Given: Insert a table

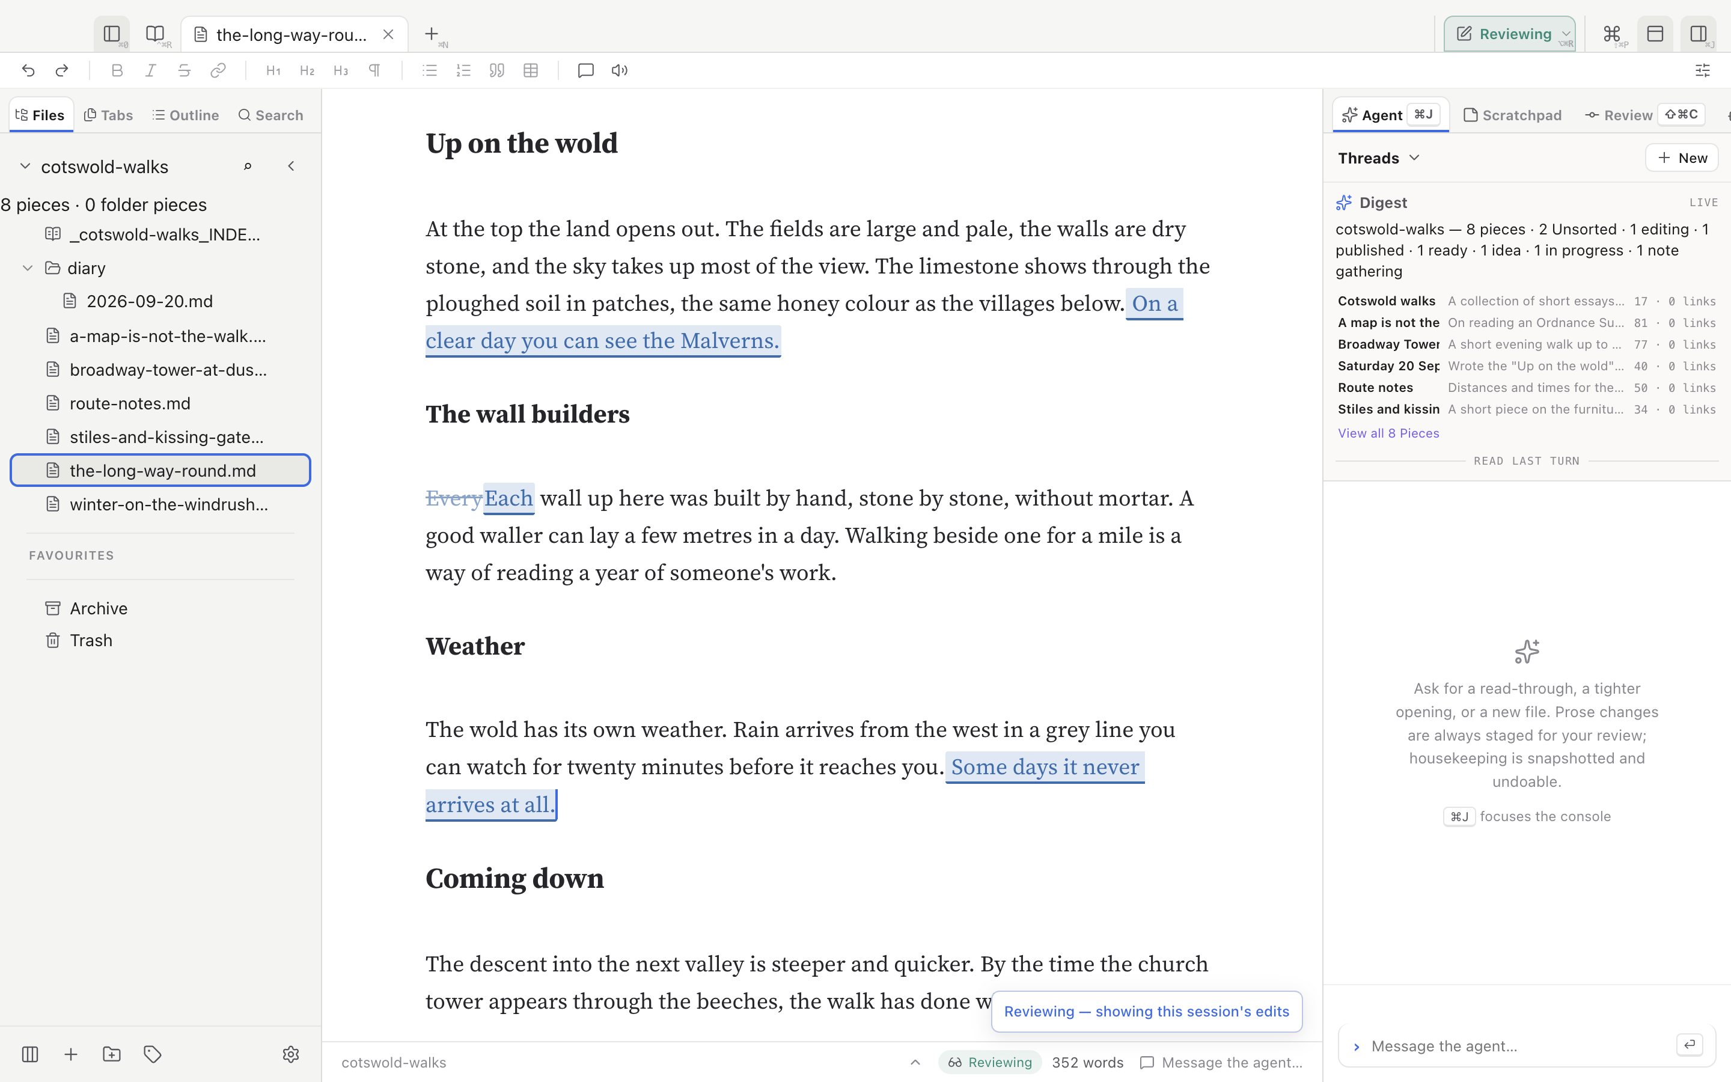Looking at the screenshot, I should pyautogui.click(x=531, y=70).
